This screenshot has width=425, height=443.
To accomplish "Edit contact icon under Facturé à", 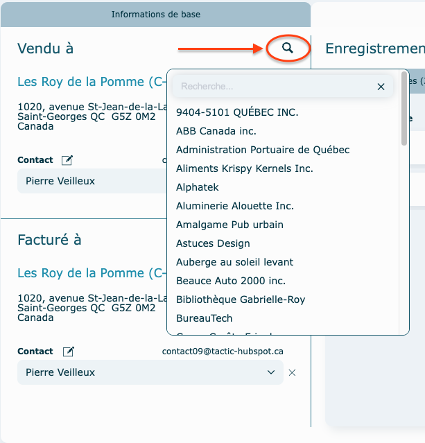I will tap(67, 351).
